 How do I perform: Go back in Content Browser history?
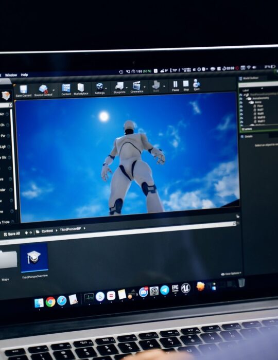(26, 233)
